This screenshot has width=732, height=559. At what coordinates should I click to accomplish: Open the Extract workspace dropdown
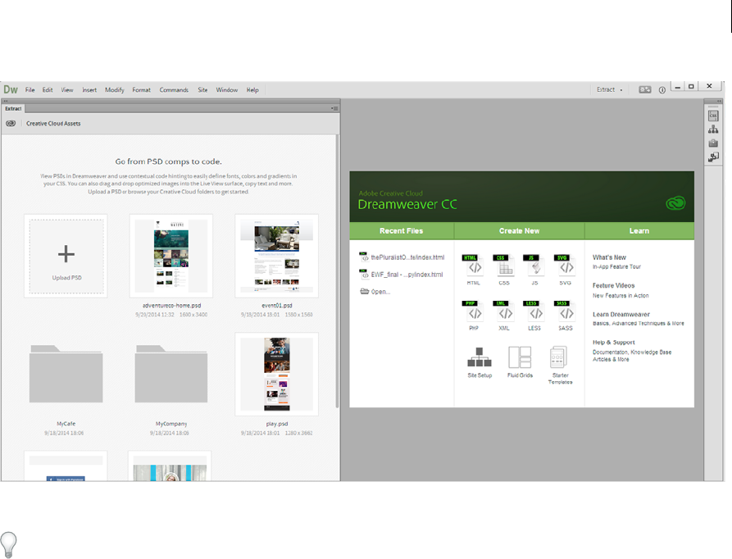[609, 89]
